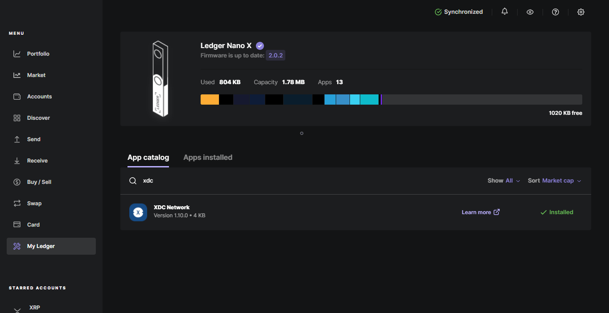Select the App catalog tab
This screenshot has width=609, height=313.
point(148,158)
